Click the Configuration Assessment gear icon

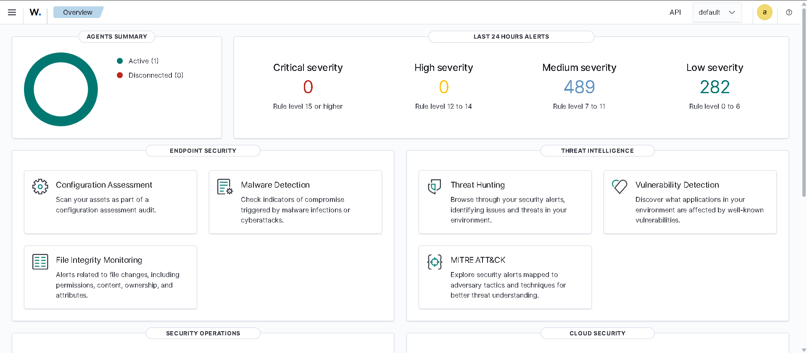pyautogui.click(x=40, y=186)
